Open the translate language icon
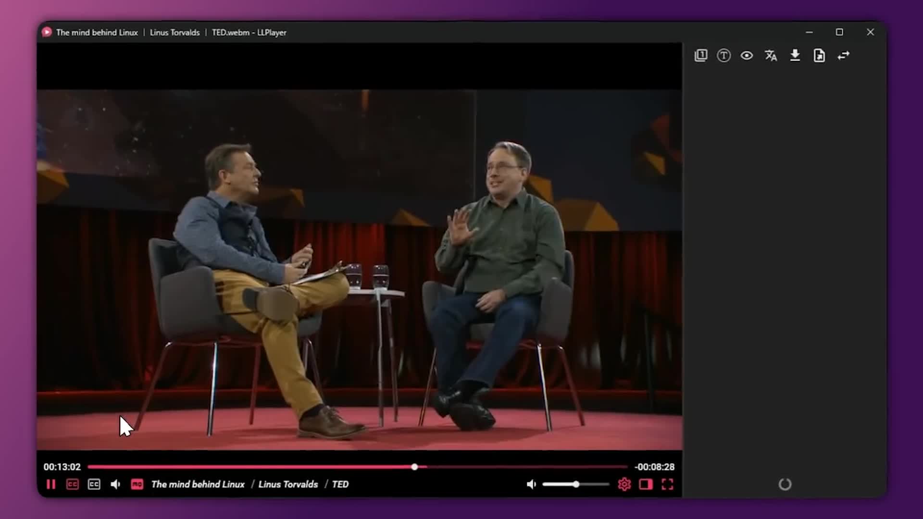 771,55
